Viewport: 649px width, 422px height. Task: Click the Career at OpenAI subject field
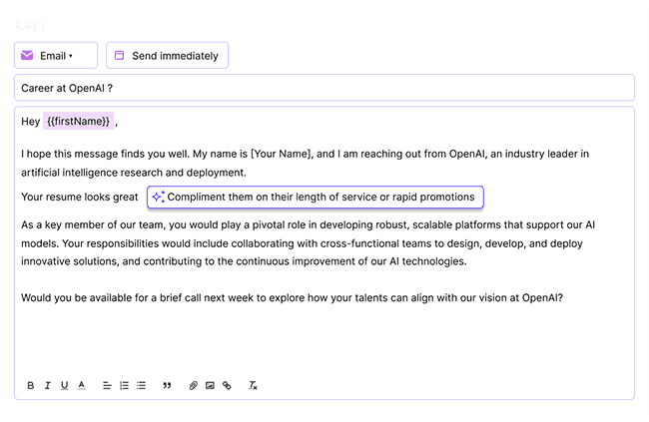(324, 88)
